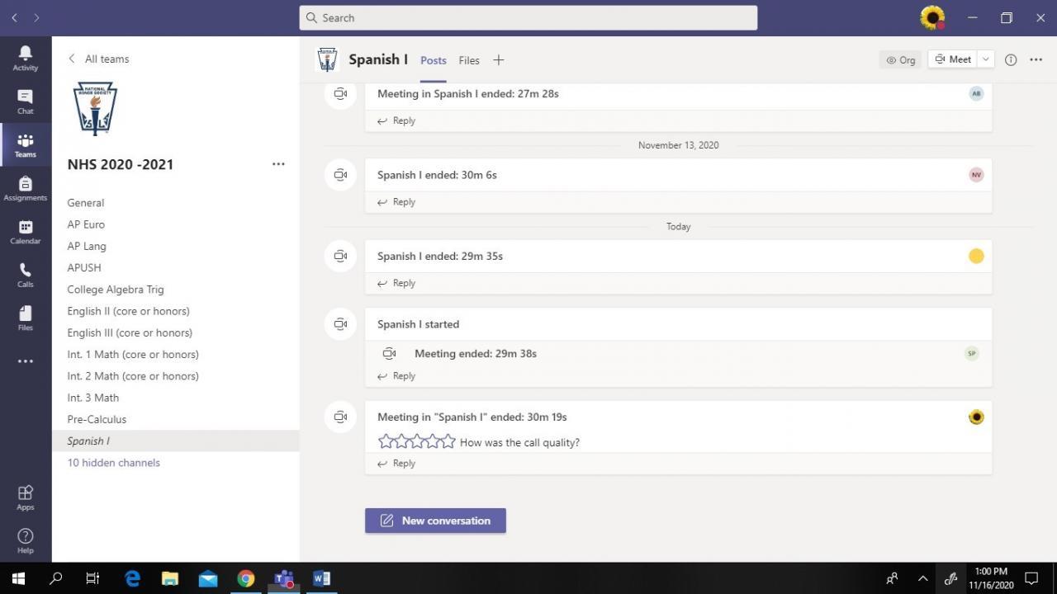
Task: Go forward with the history forward arrow
Action: (36, 17)
